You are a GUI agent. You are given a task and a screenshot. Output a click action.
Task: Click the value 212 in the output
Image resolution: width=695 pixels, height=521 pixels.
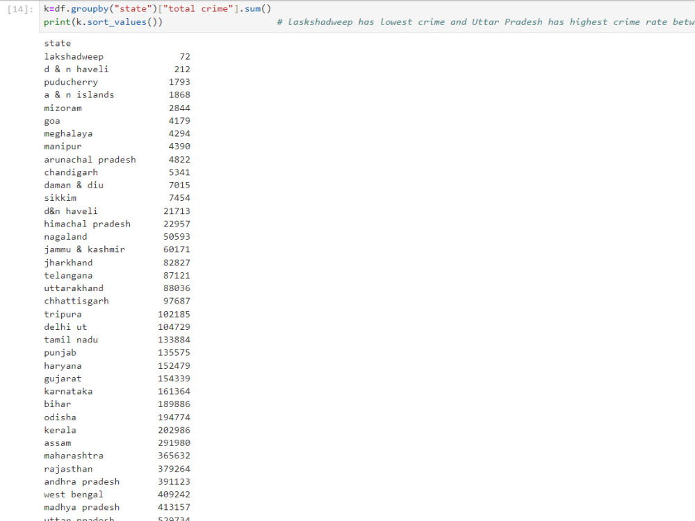click(182, 69)
